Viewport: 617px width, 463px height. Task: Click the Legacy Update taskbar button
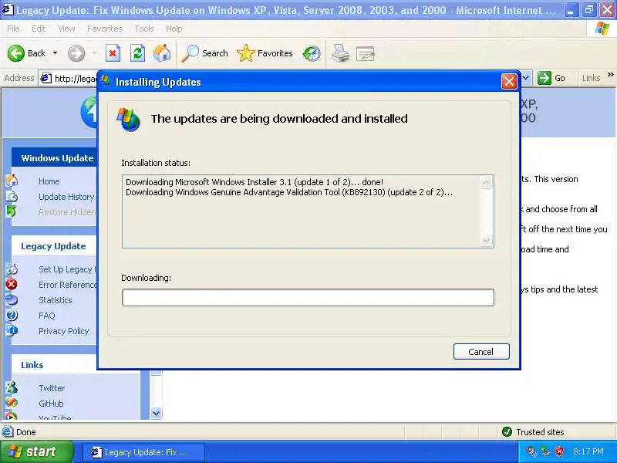143,452
